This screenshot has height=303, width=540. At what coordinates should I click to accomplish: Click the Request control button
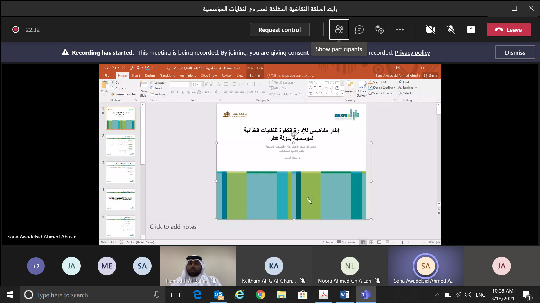tap(279, 30)
